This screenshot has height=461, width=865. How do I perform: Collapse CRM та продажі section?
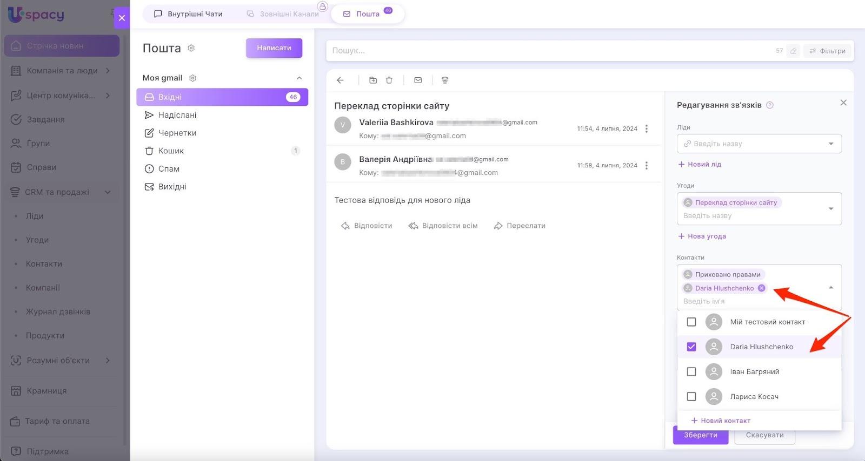[108, 192]
